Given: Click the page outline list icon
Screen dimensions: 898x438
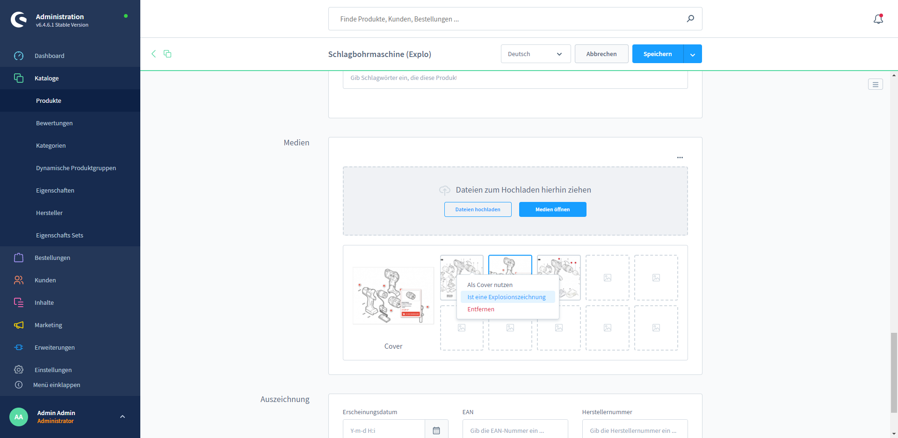Looking at the screenshot, I should pyautogui.click(x=875, y=85).
